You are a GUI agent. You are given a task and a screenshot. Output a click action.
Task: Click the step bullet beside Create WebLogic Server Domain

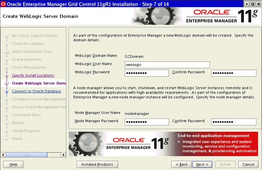tap(7, 83)
